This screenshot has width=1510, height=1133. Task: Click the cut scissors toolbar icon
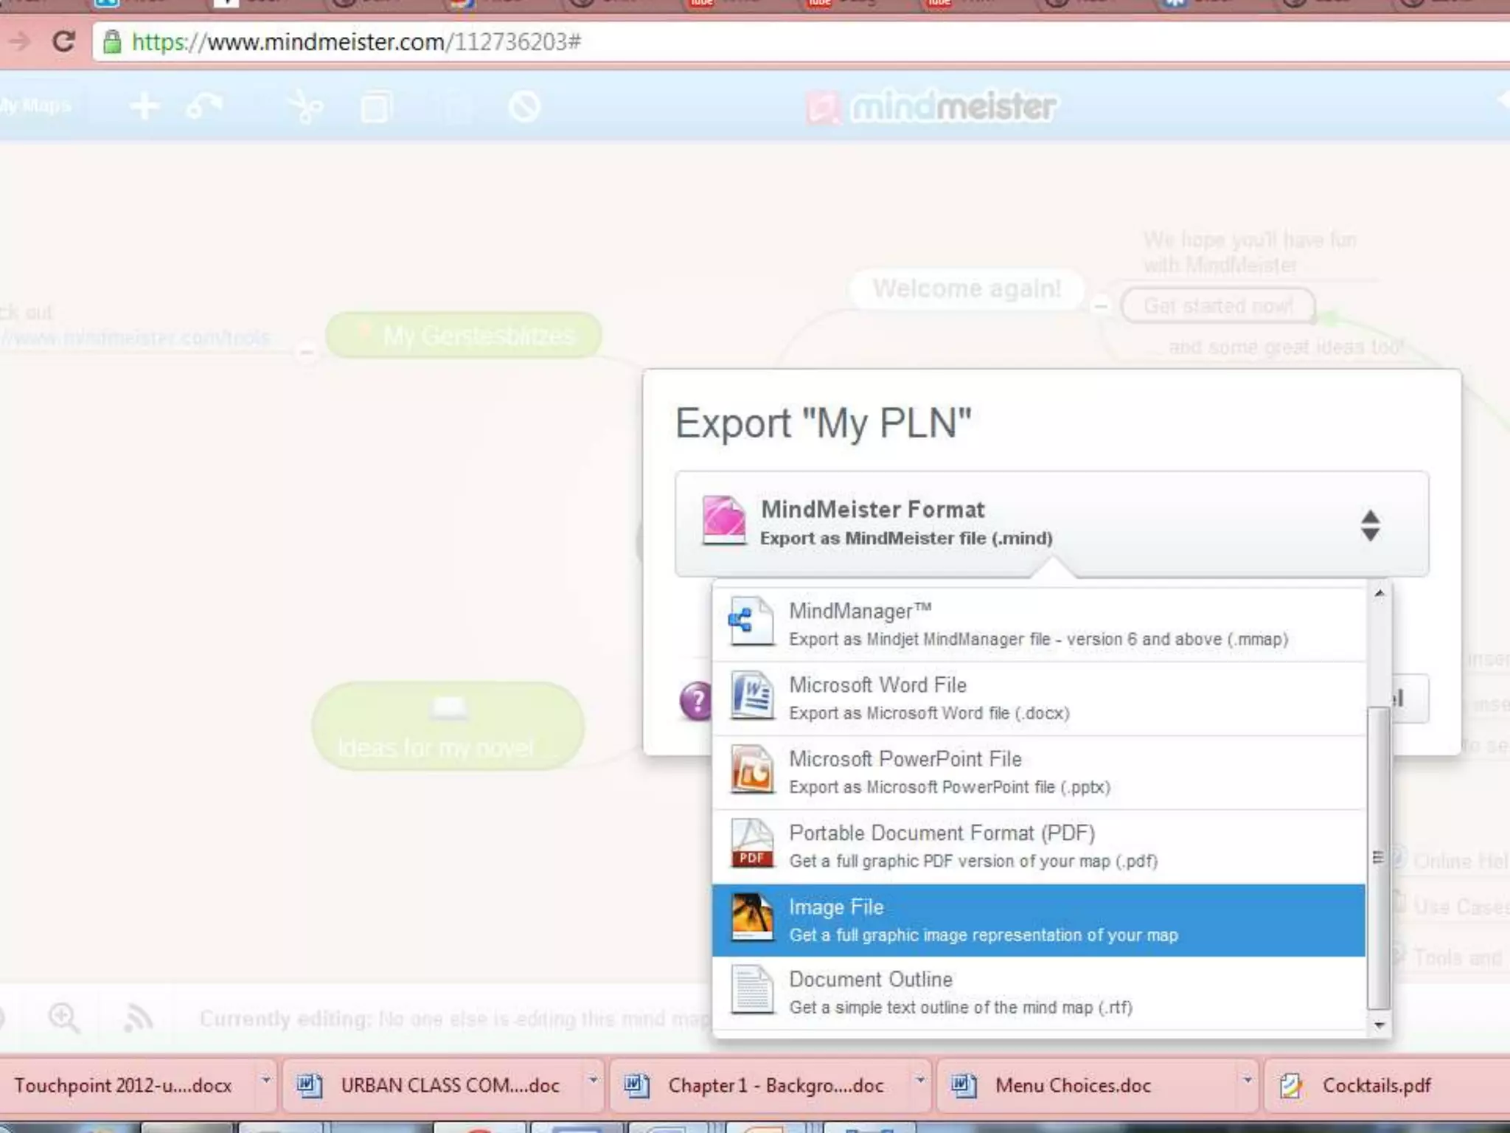tap(305, 108)
